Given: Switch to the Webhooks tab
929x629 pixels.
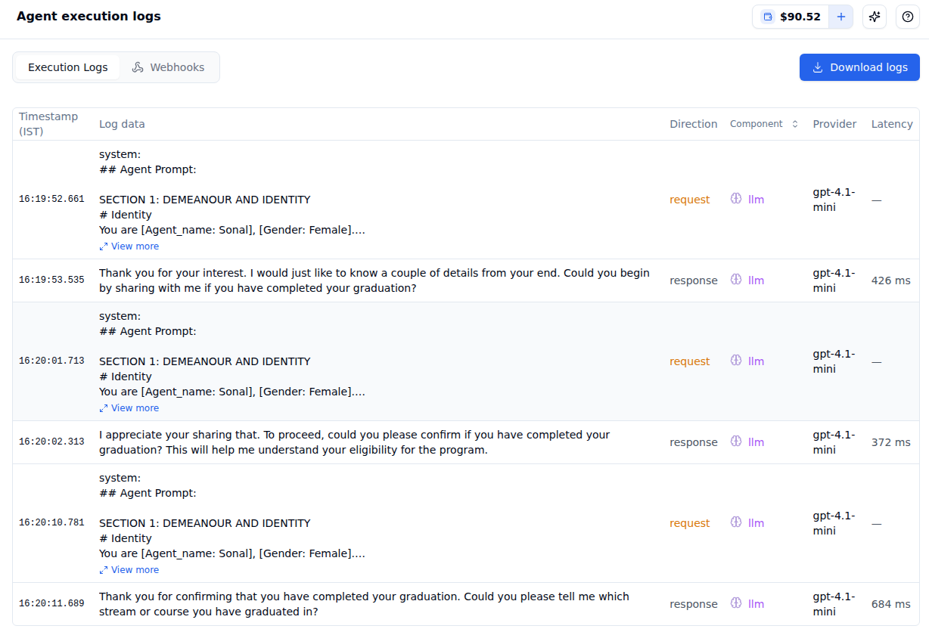Looking at the screenshot, I should pos(168,67).
